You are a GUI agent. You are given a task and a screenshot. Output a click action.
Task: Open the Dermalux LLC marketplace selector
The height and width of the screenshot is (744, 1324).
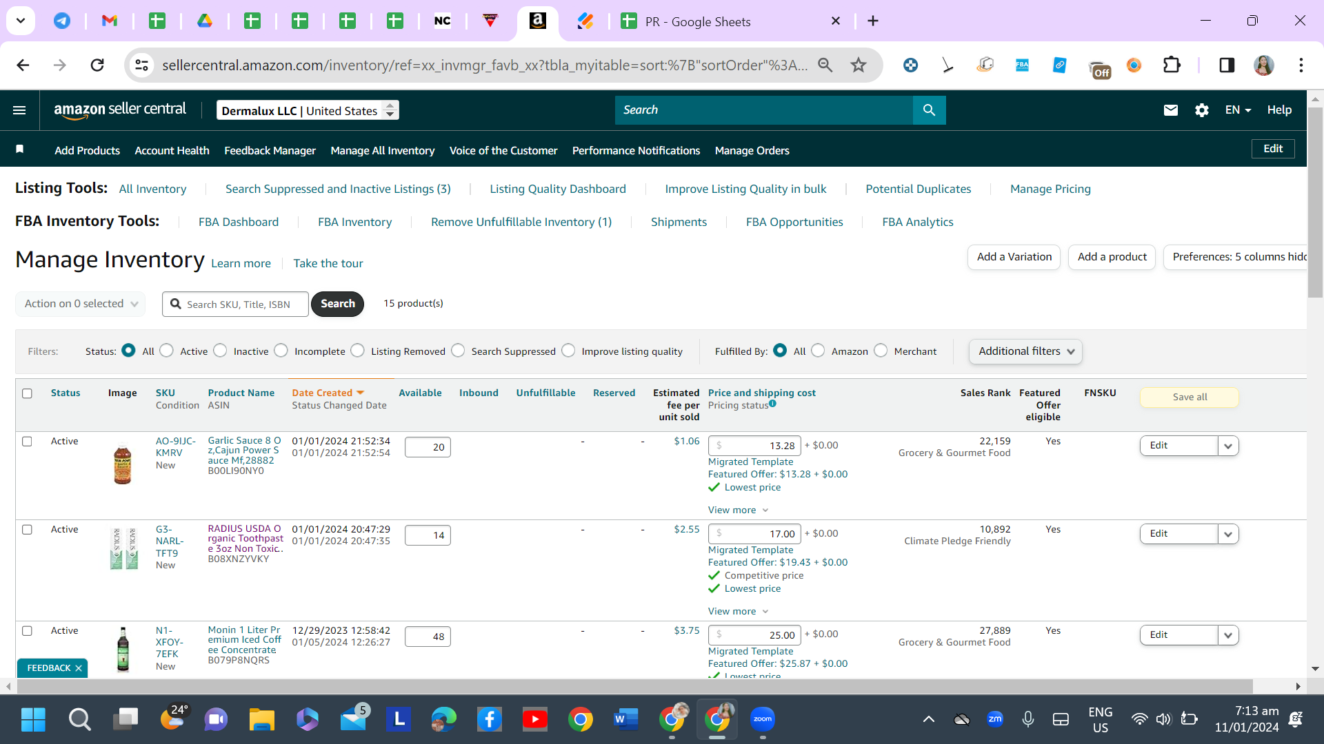[308, 110]
